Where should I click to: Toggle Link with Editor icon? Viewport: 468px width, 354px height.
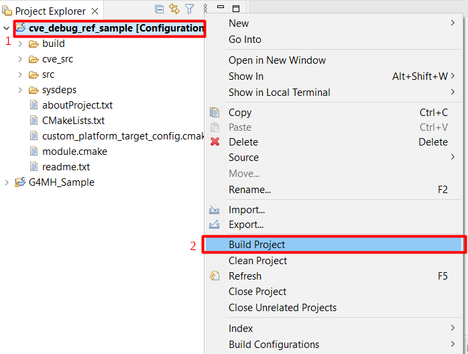tap(174, 9)
